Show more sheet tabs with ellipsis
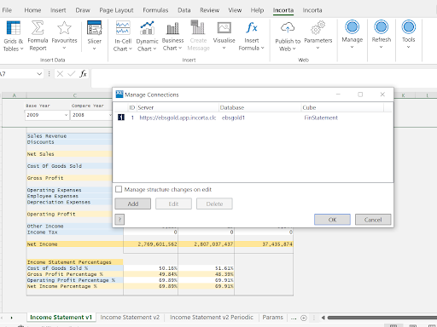This screenshot has height=327, width=437. click(x=294, y=318)
